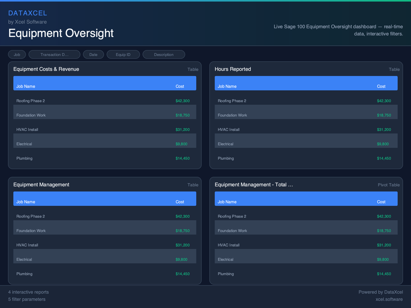Open the Job filter
Viewport: 411px width, 308px height.
[x=17, y=54]
